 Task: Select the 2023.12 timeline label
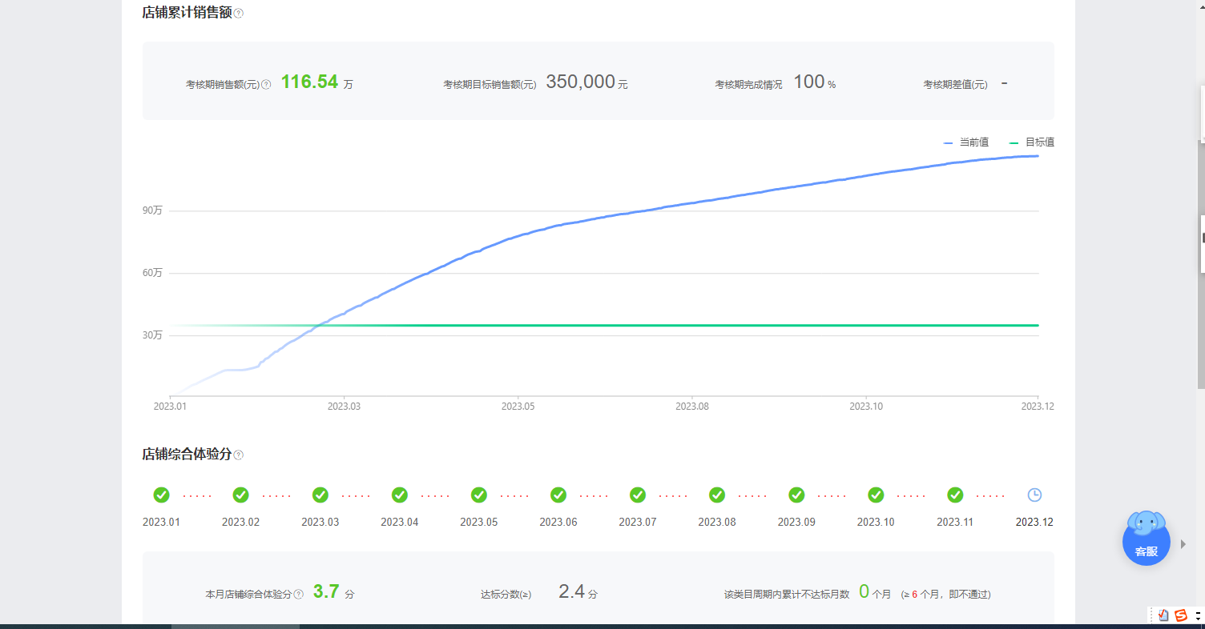pos(1034,523)
